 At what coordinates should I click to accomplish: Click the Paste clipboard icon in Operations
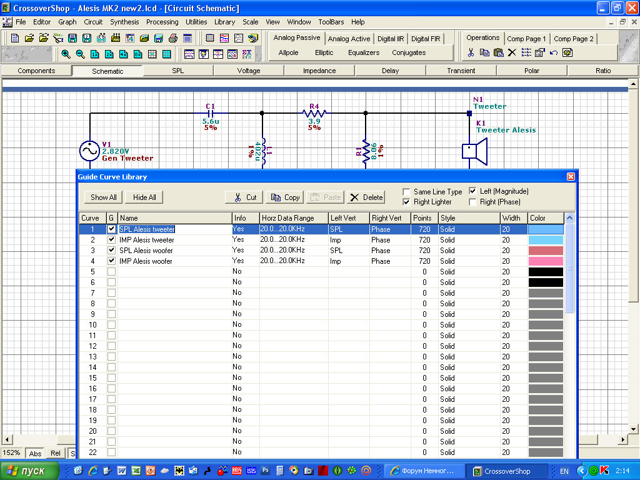[498, 52]
